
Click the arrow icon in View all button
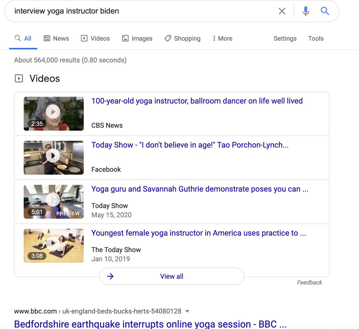110,276
